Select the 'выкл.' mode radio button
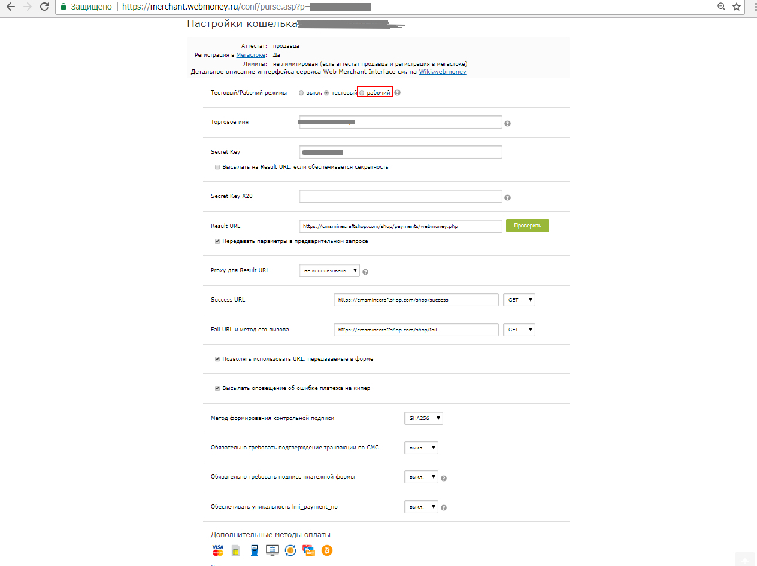757x566 pixels. pyautogui.click(x=301, y=93)
